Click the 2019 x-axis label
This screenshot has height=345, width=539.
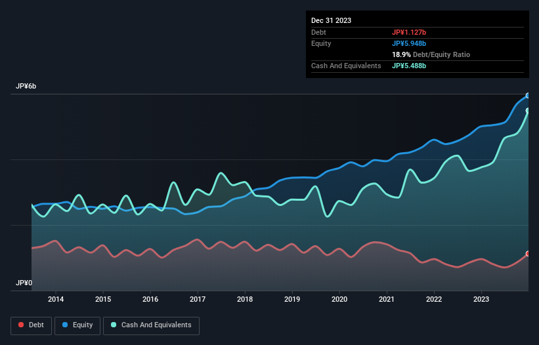click(x=292, y=299)
